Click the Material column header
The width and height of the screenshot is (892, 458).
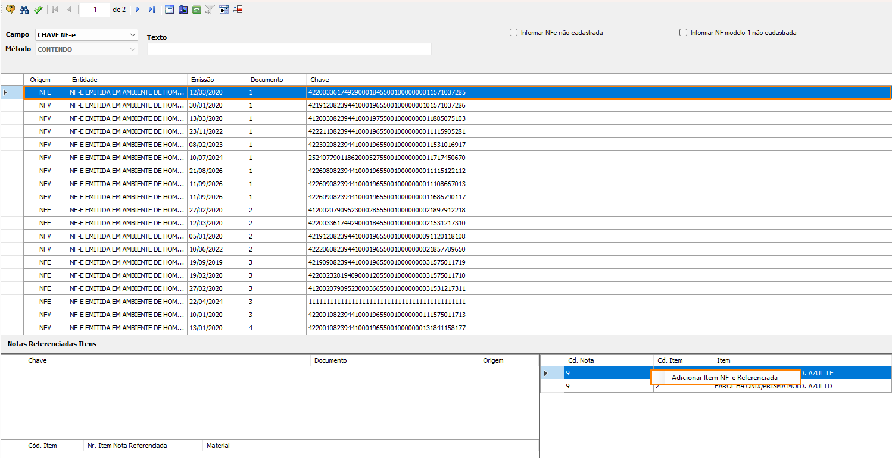pos(370,446)
